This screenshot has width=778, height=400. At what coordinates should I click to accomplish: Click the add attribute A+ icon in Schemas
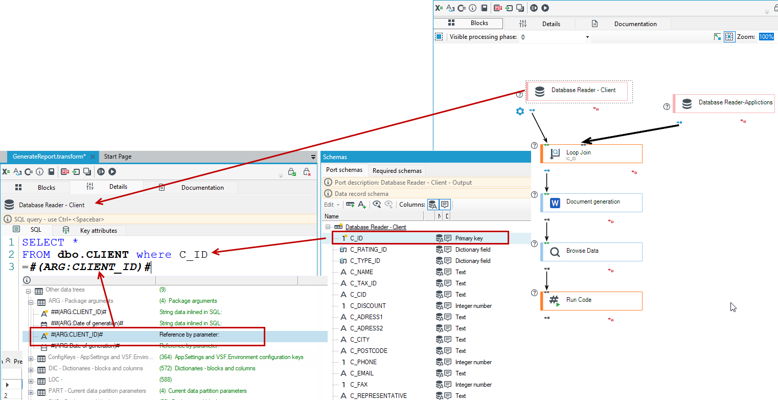(362, 205)
